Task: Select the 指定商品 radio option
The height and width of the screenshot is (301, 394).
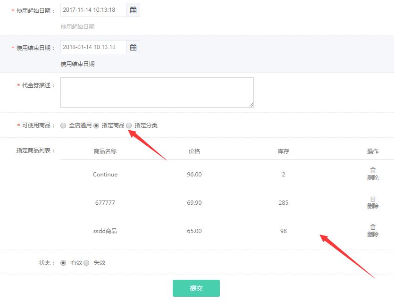Action: 96,125
